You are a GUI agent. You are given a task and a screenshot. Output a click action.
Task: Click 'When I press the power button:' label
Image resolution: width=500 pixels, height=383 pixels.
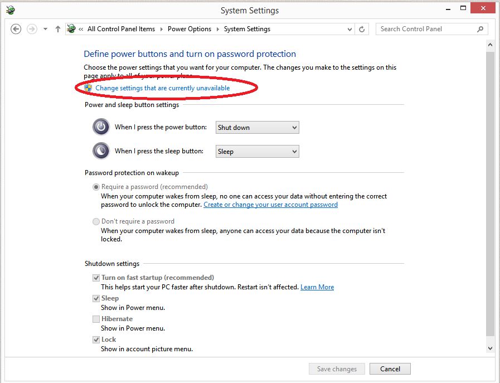[161, 127]
